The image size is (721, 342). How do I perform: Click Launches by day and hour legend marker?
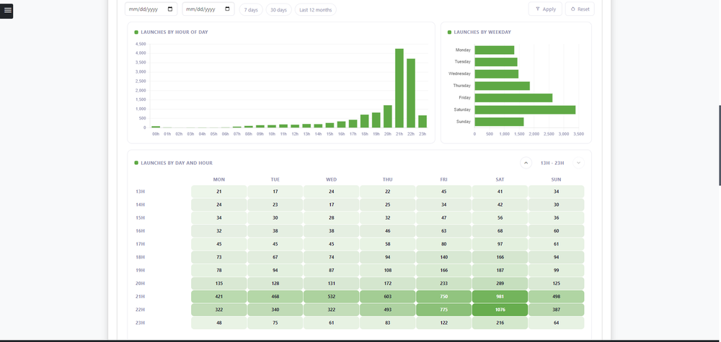[136, 163]
